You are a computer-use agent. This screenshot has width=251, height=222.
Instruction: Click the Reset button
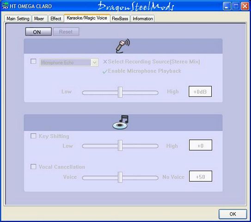click(x=66, y=31)
